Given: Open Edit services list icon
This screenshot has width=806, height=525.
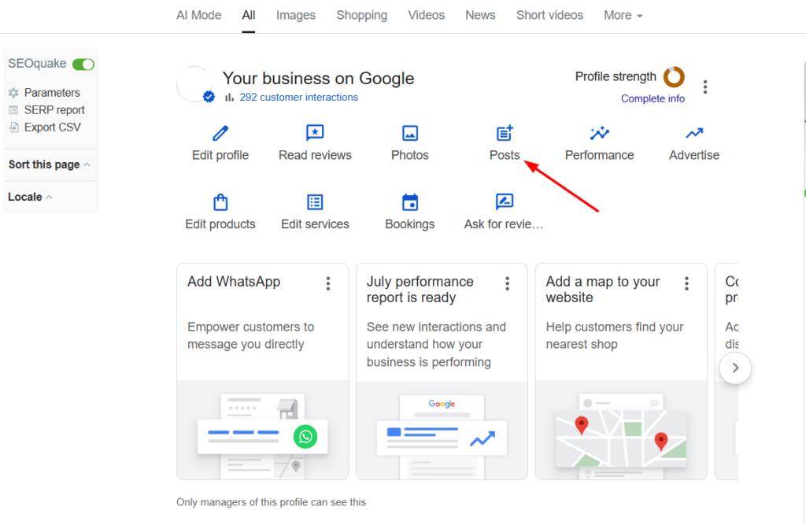Looking at the screenshot, I should point(315,202).
